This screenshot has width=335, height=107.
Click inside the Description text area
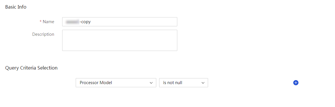[120, 40]
